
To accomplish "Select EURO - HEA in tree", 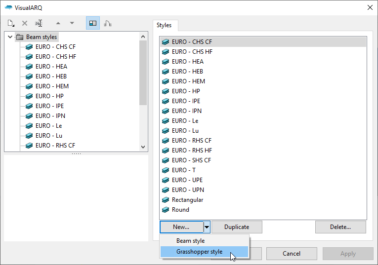I will (51, 67).
